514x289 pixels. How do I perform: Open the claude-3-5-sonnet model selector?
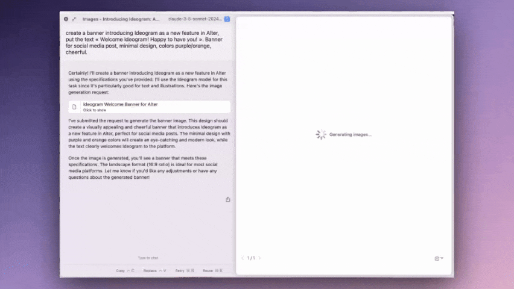coord(195,19)
